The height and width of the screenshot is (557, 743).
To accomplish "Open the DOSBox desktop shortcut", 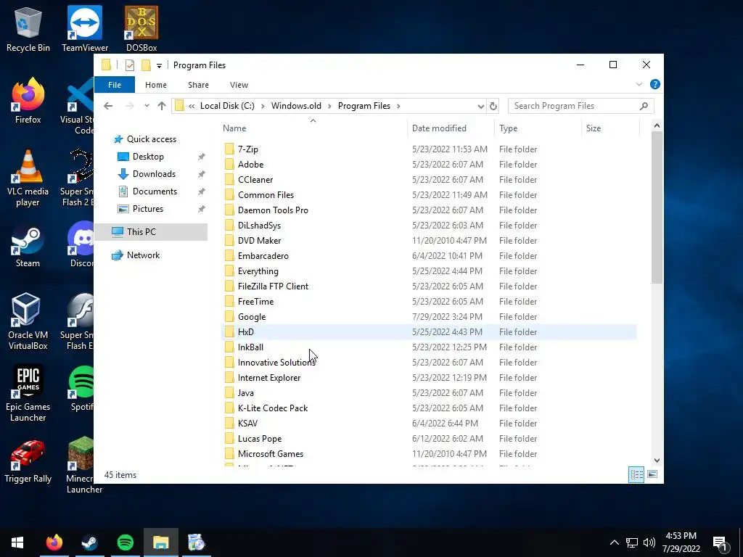I will click(141, 29).
